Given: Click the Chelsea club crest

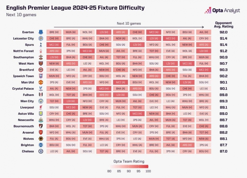Looking at the screenshot, I should click(x=41, y=151).
